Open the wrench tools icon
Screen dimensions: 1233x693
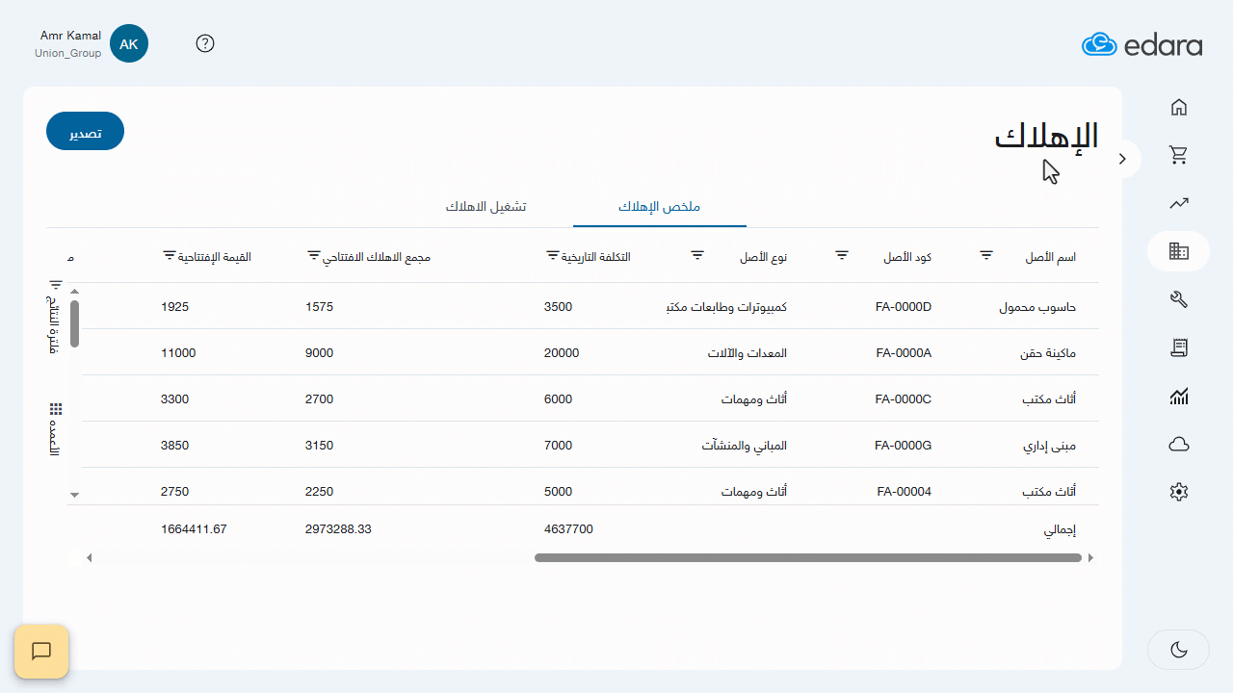[x=1178, y=299]
